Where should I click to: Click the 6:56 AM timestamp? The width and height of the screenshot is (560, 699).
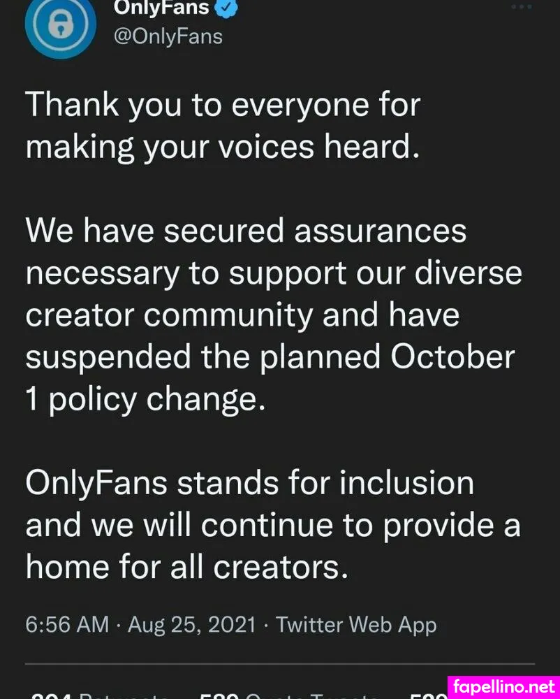tap(67, 624)
